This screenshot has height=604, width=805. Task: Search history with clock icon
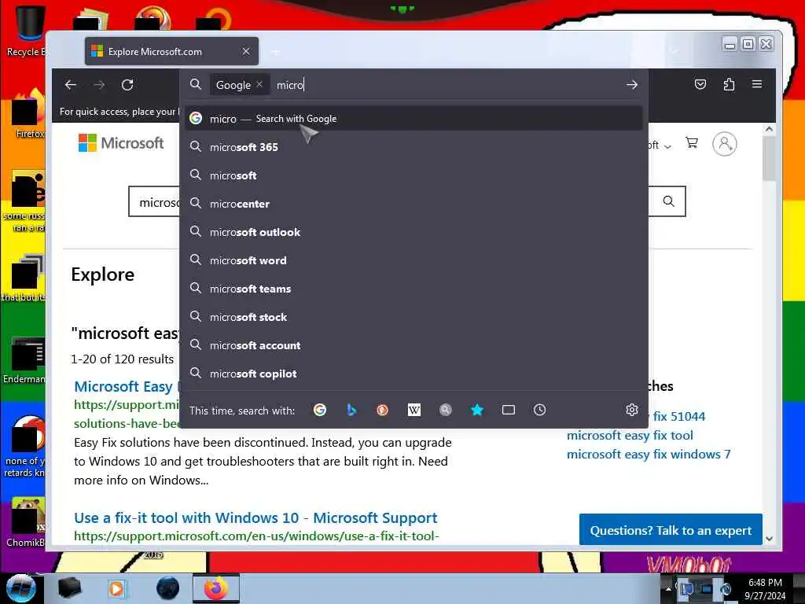pos(539,410)
